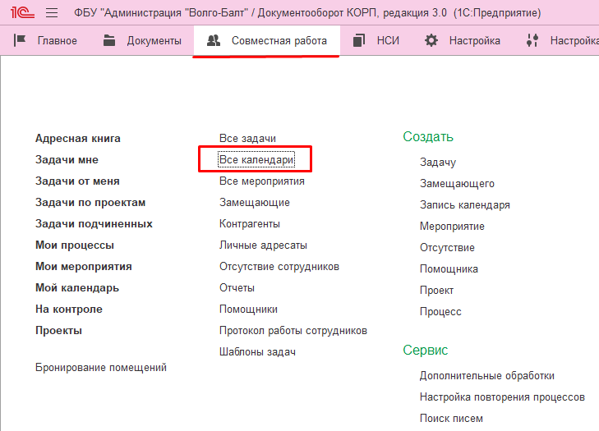Click the people icon for Совместная работа

(214, 40)
